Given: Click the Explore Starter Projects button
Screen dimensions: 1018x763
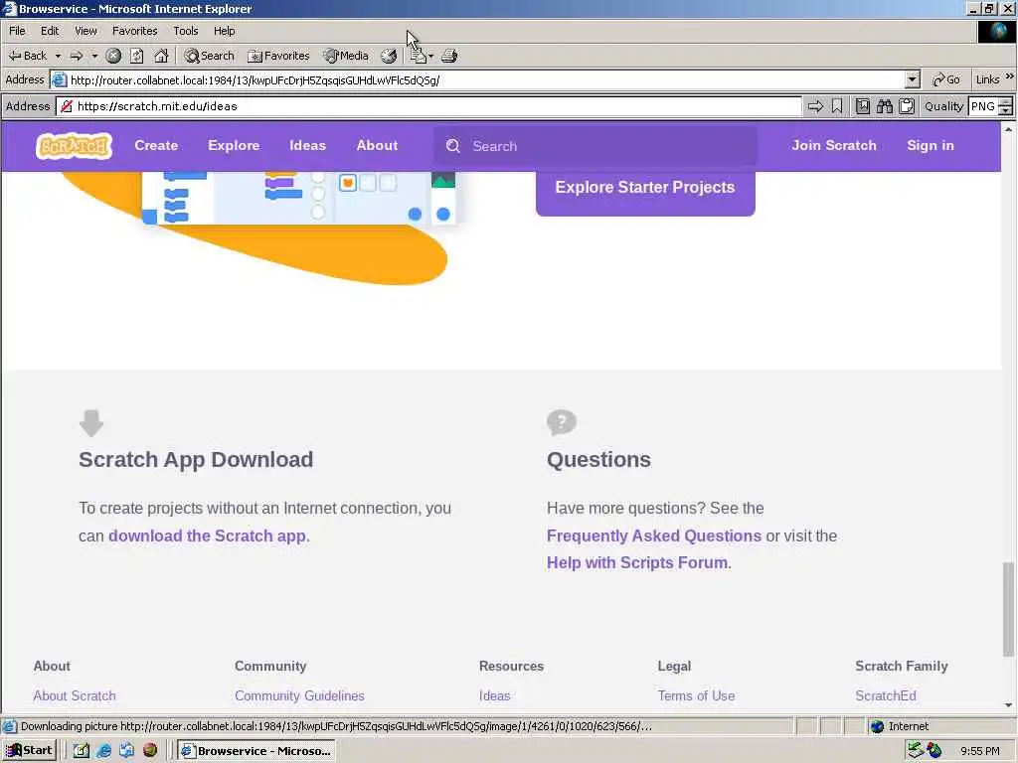Looking at the screenshot, I should 645,192.
